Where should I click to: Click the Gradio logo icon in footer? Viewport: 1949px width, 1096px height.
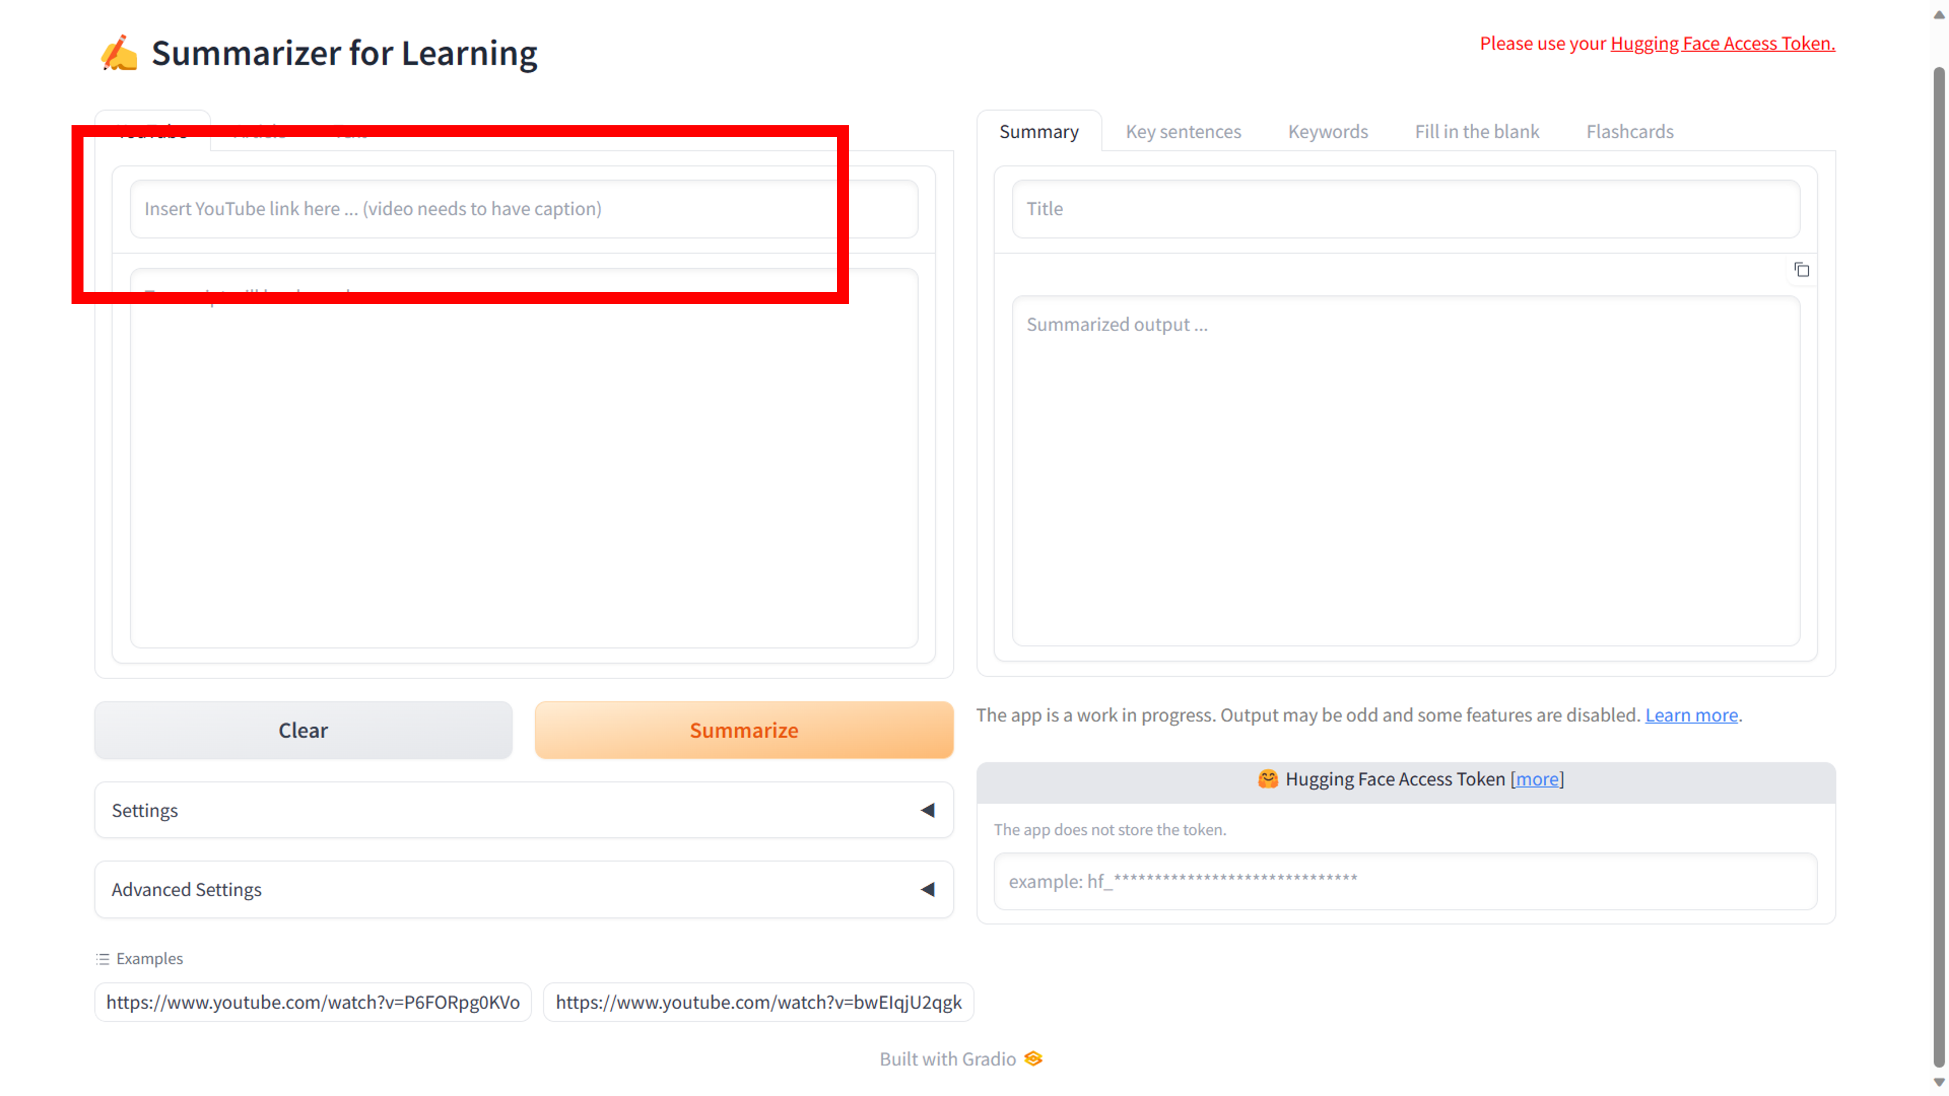point(1033,1058)
